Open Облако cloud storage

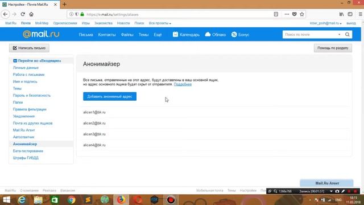(x=215, y=35)
